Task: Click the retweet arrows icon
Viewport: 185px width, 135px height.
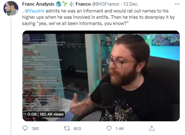Action: 67,128
